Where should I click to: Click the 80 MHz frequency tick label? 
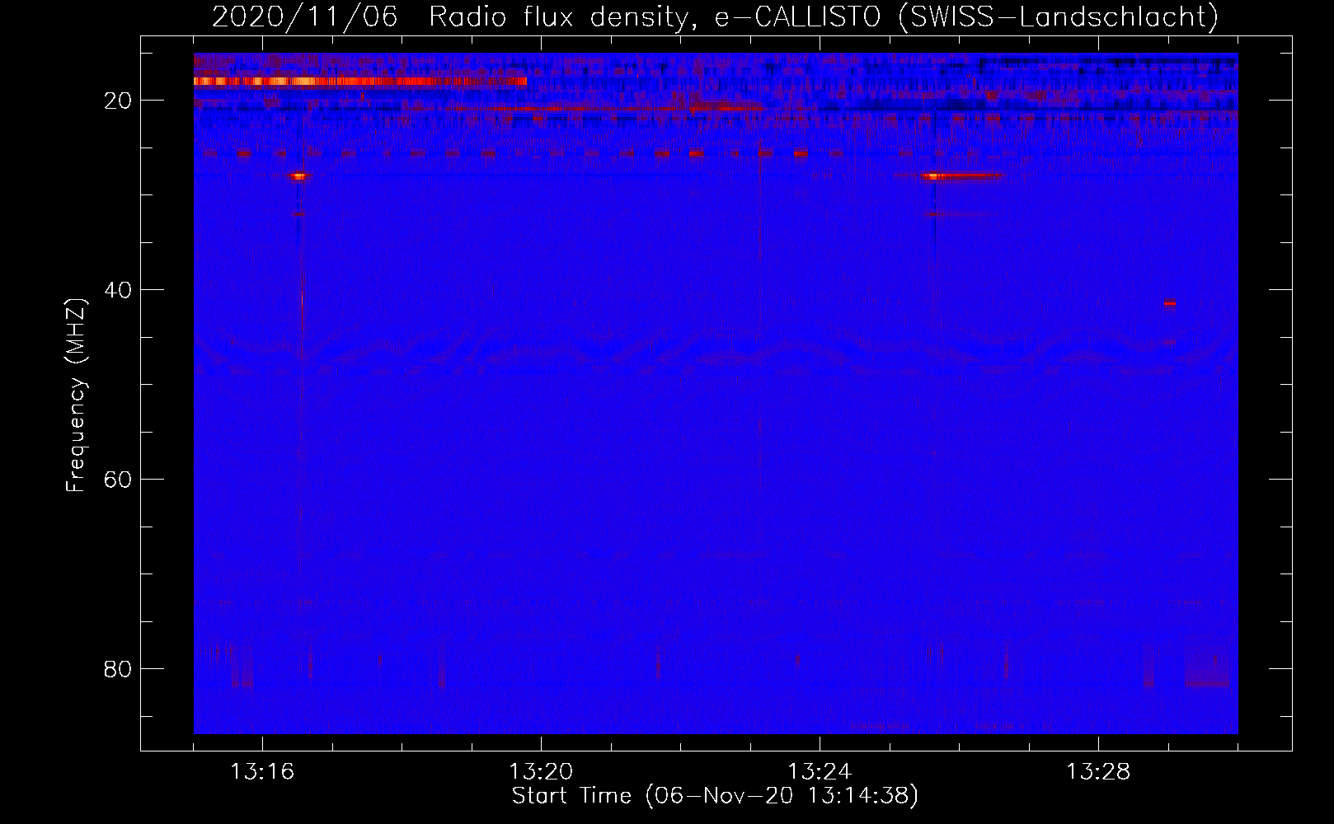[x=118, y=668]
